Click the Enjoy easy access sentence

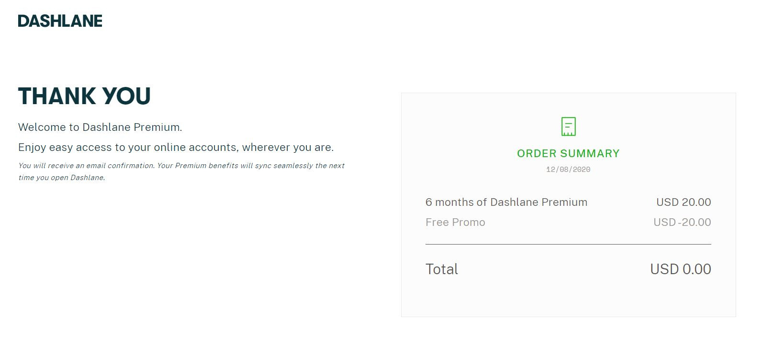click(176, 148)
